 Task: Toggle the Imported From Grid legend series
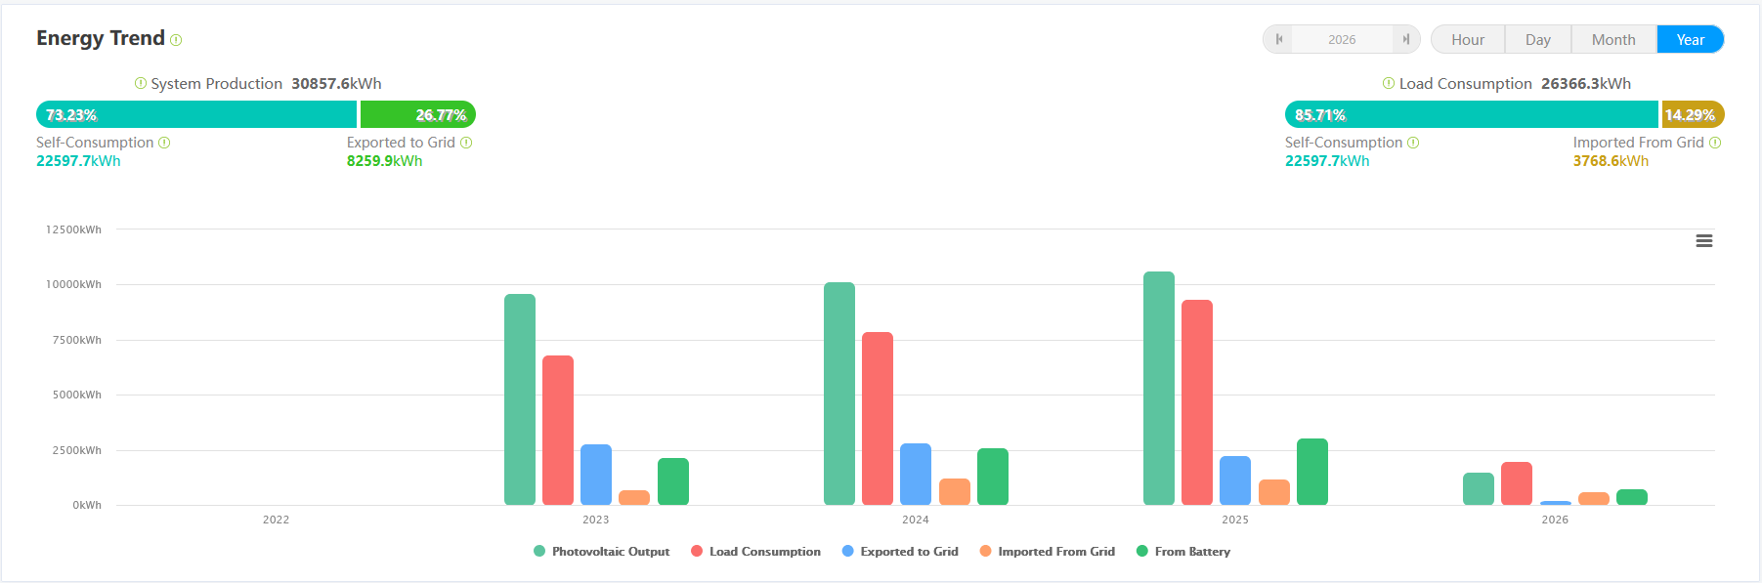tap(1048, 552)
